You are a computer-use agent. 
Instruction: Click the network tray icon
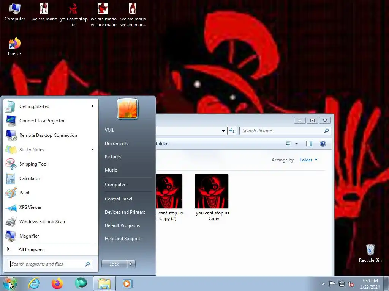click(342, 284)
